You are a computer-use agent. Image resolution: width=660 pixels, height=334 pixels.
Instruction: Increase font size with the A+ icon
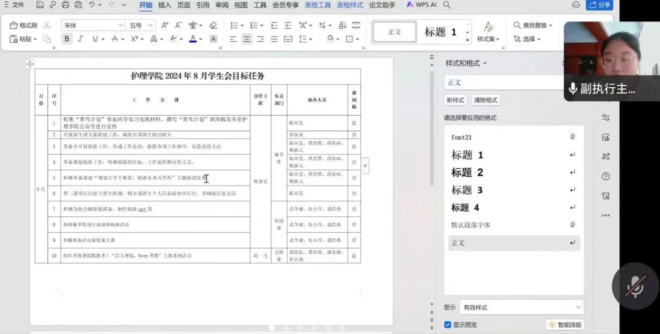pyautogui.click(x=165, y=25)
